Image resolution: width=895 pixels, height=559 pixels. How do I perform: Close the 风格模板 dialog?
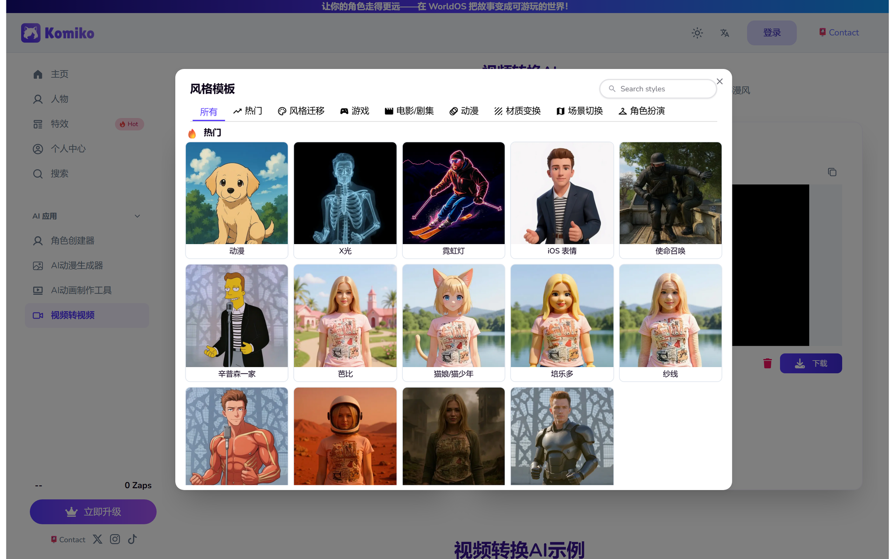pyautogui.click(x=720, y=82)
